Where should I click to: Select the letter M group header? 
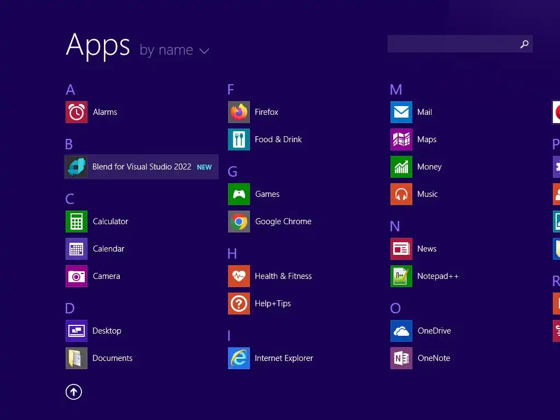[x=396, y=90]
